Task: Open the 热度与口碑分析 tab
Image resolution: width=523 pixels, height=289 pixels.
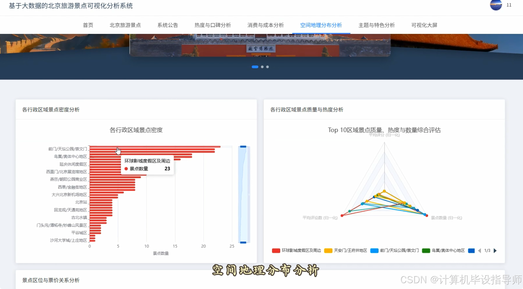Action: [213, 25]
